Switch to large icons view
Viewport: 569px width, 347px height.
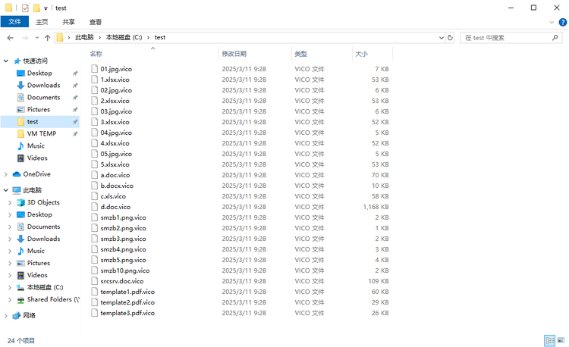tap(561, 340)
